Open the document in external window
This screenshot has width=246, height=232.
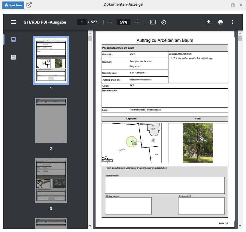tap(29, 5)
